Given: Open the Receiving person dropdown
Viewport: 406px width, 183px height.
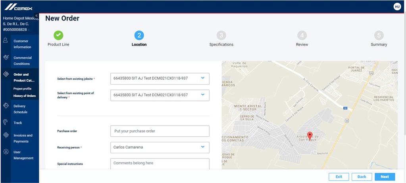Looking at the screenshot, I should tap(160, 147).
